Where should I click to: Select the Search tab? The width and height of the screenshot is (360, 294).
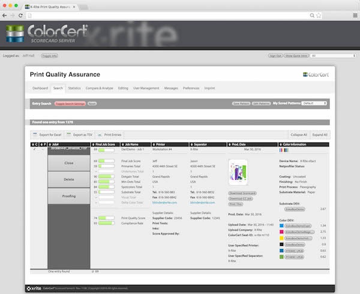pyautogui.click(x=58, y=88)
